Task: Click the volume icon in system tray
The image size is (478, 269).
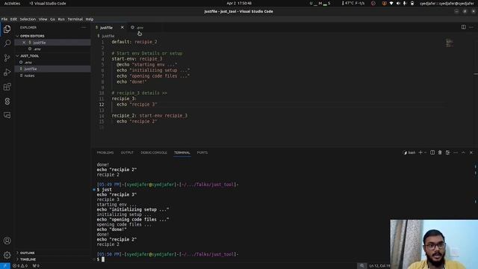Action: pyautogui.click(x=398, y=3)
